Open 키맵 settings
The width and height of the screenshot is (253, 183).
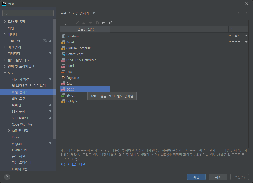(x=11, y=28)
